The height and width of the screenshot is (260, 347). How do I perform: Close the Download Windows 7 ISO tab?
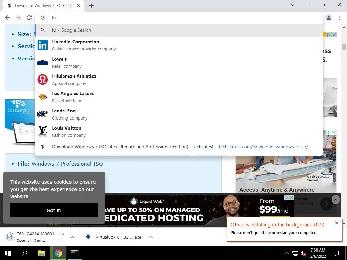click(79, 6)
